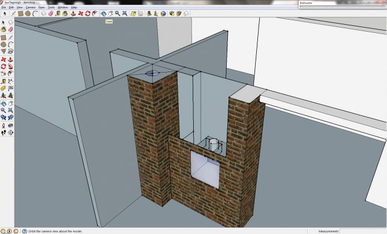This screenshot has width=387, height=234.
Task: Choose the Pan hand tool in the top toolbar
Action: pyautogui.click(x=112, y=13)
